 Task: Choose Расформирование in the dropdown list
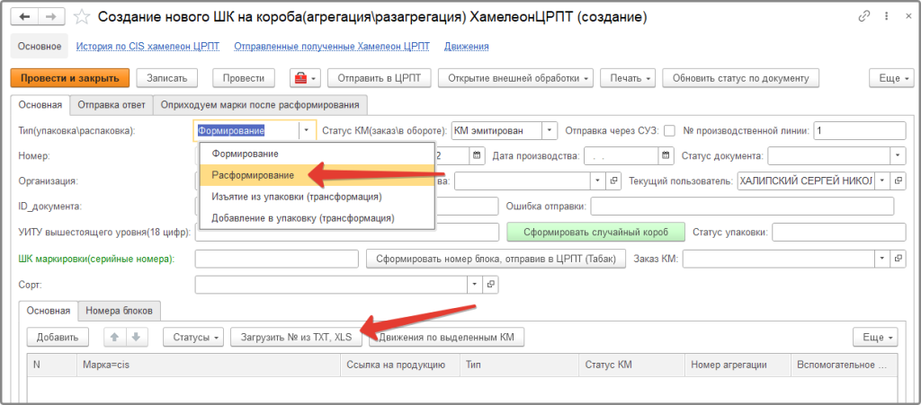[317, 174]
